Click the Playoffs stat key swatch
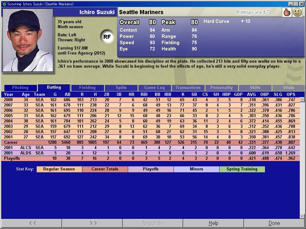The height and width of the screenshot is (229, 306). tap(151, 169)
